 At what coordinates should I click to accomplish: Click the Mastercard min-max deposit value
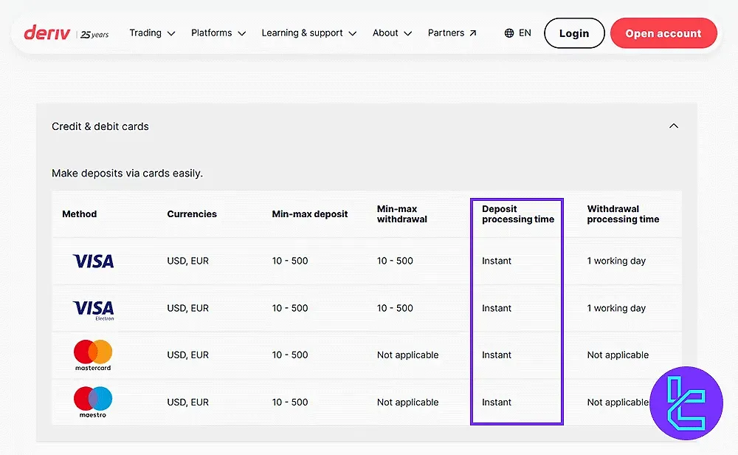click(x=290, y=355)
